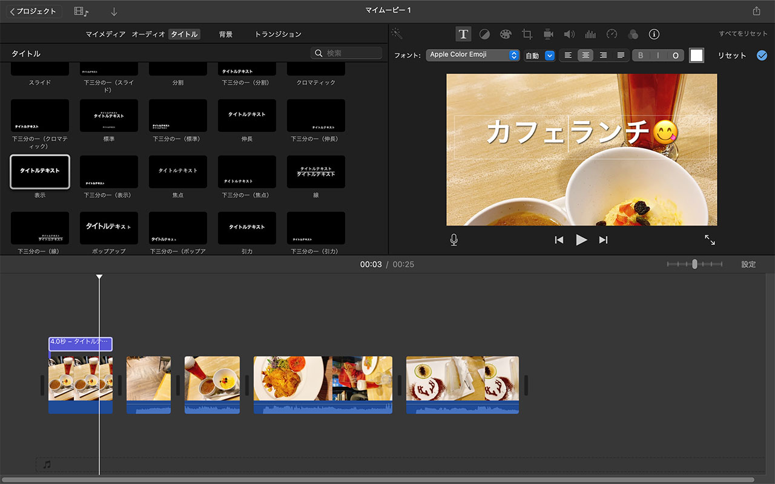Viewport: 775px width, 484px height.
Task: Click the clip information icon
Action: tap(654, 34)
